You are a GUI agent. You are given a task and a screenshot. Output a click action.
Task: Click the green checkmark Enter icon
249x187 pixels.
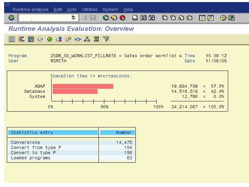tap(11, 18)
